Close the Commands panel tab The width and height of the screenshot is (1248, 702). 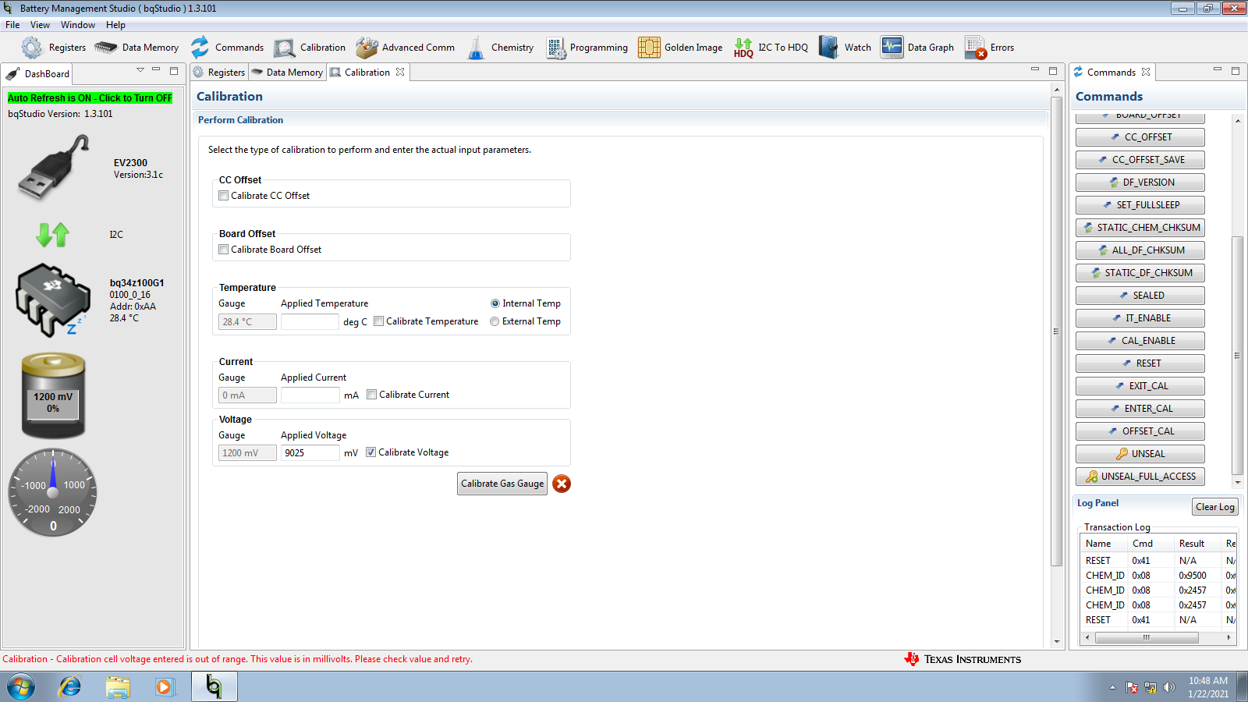1146,72
